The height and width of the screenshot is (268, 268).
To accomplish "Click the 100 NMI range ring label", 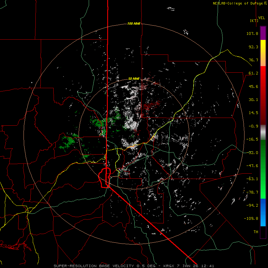I will click(x=134, y=24).
